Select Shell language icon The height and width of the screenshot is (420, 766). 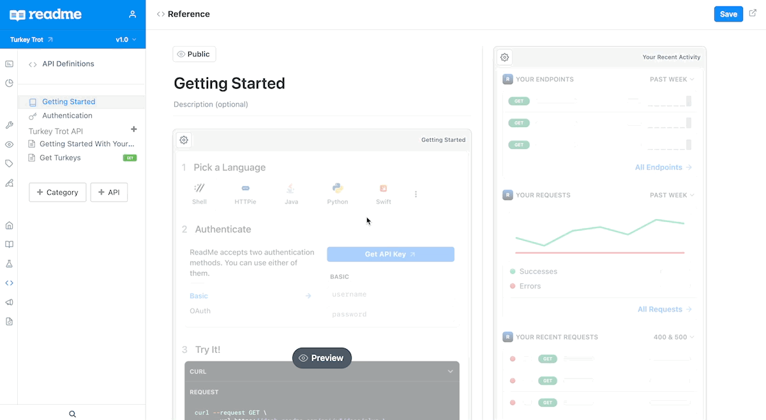[199, 193]
